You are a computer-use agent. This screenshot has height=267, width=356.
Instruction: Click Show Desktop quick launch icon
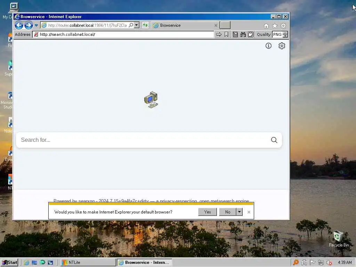34,263
